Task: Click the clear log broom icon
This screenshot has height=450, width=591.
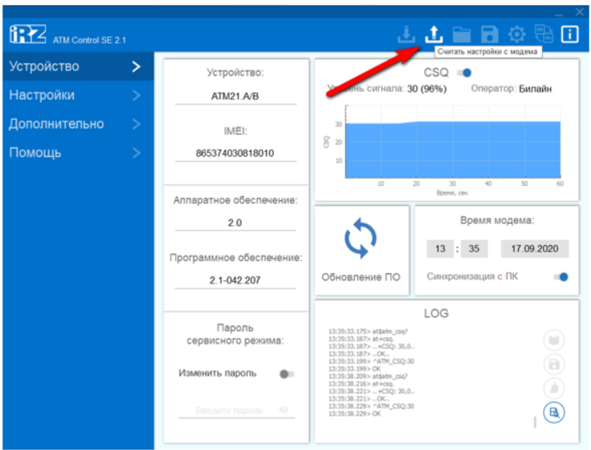Action: (x=553, y=389)
